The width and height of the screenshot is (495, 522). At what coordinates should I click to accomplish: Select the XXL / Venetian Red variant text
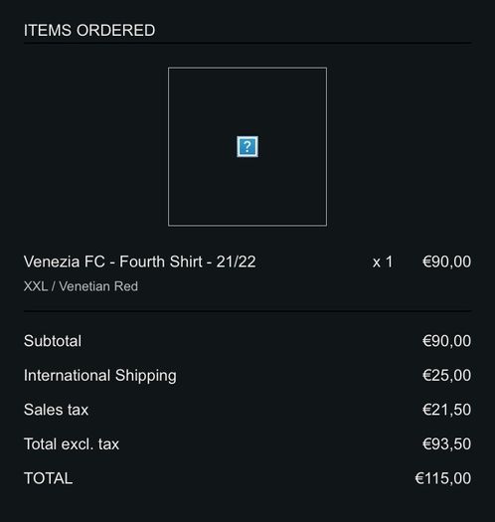(81, 286)
